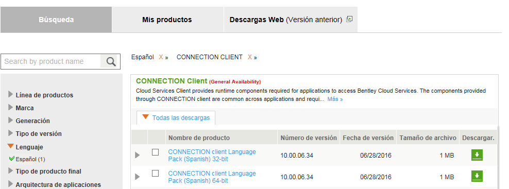Screen dimensions: 509x189
Task: Sort by Número de versión column header
Action: [309, 138]
